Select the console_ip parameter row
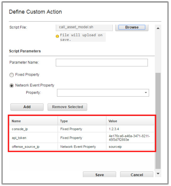This screenshot has height=186, width=171. [82, 129]
